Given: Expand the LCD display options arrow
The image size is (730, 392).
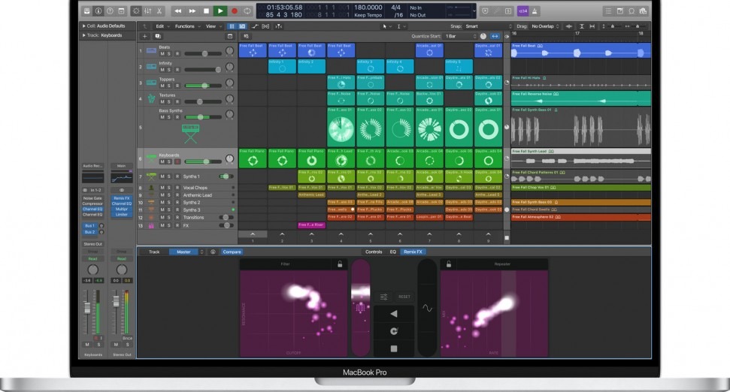Looking at the screenshot, I should click(x=474, y=11).
